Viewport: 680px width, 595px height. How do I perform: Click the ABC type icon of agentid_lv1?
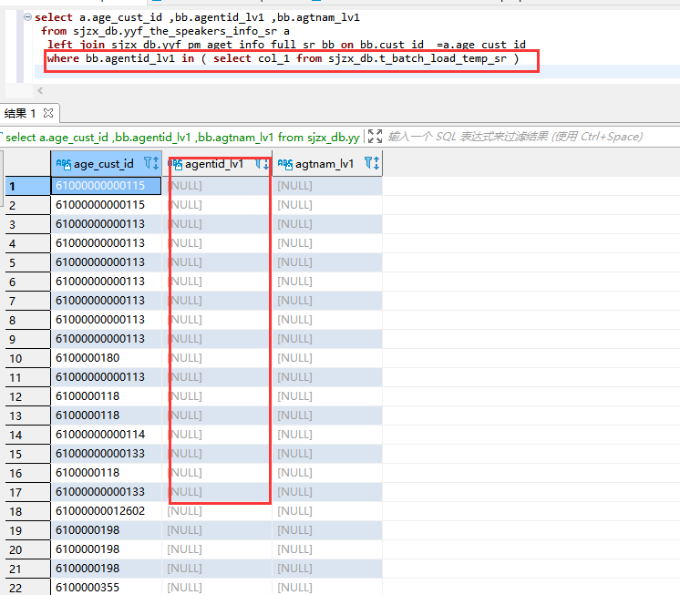175,164
